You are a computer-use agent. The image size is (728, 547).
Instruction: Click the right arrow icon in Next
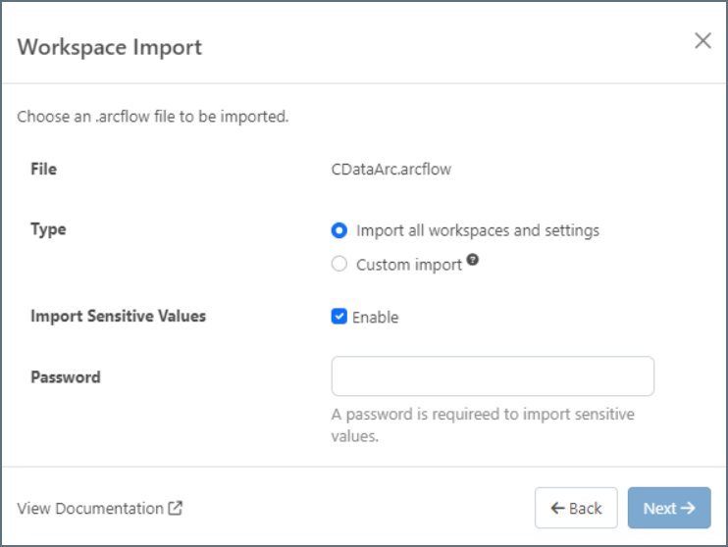(688, 508)
